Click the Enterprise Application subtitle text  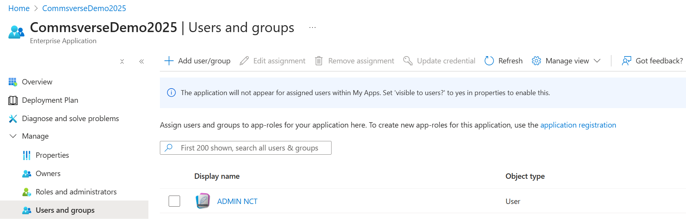(63, 41)
